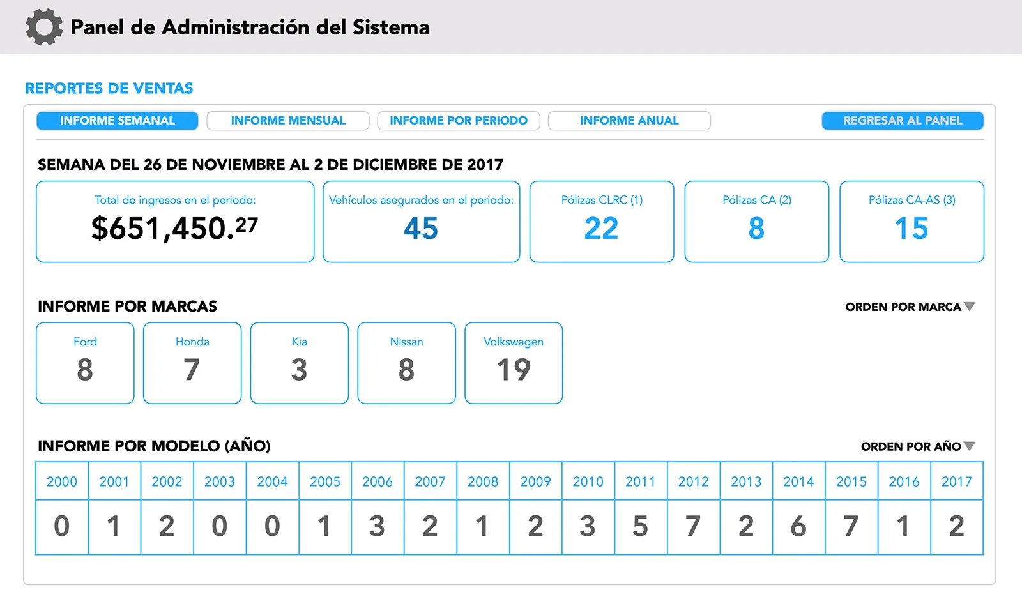1022x599 pixels.
Task: Open the Informe Mensual tab
Action: 288,121
